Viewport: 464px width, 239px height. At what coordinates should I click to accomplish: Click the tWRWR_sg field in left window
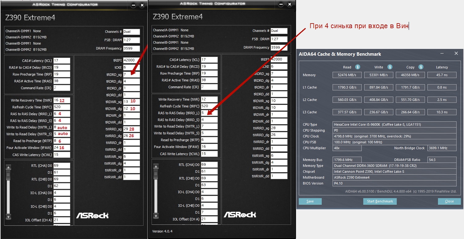tap(131, 156)
